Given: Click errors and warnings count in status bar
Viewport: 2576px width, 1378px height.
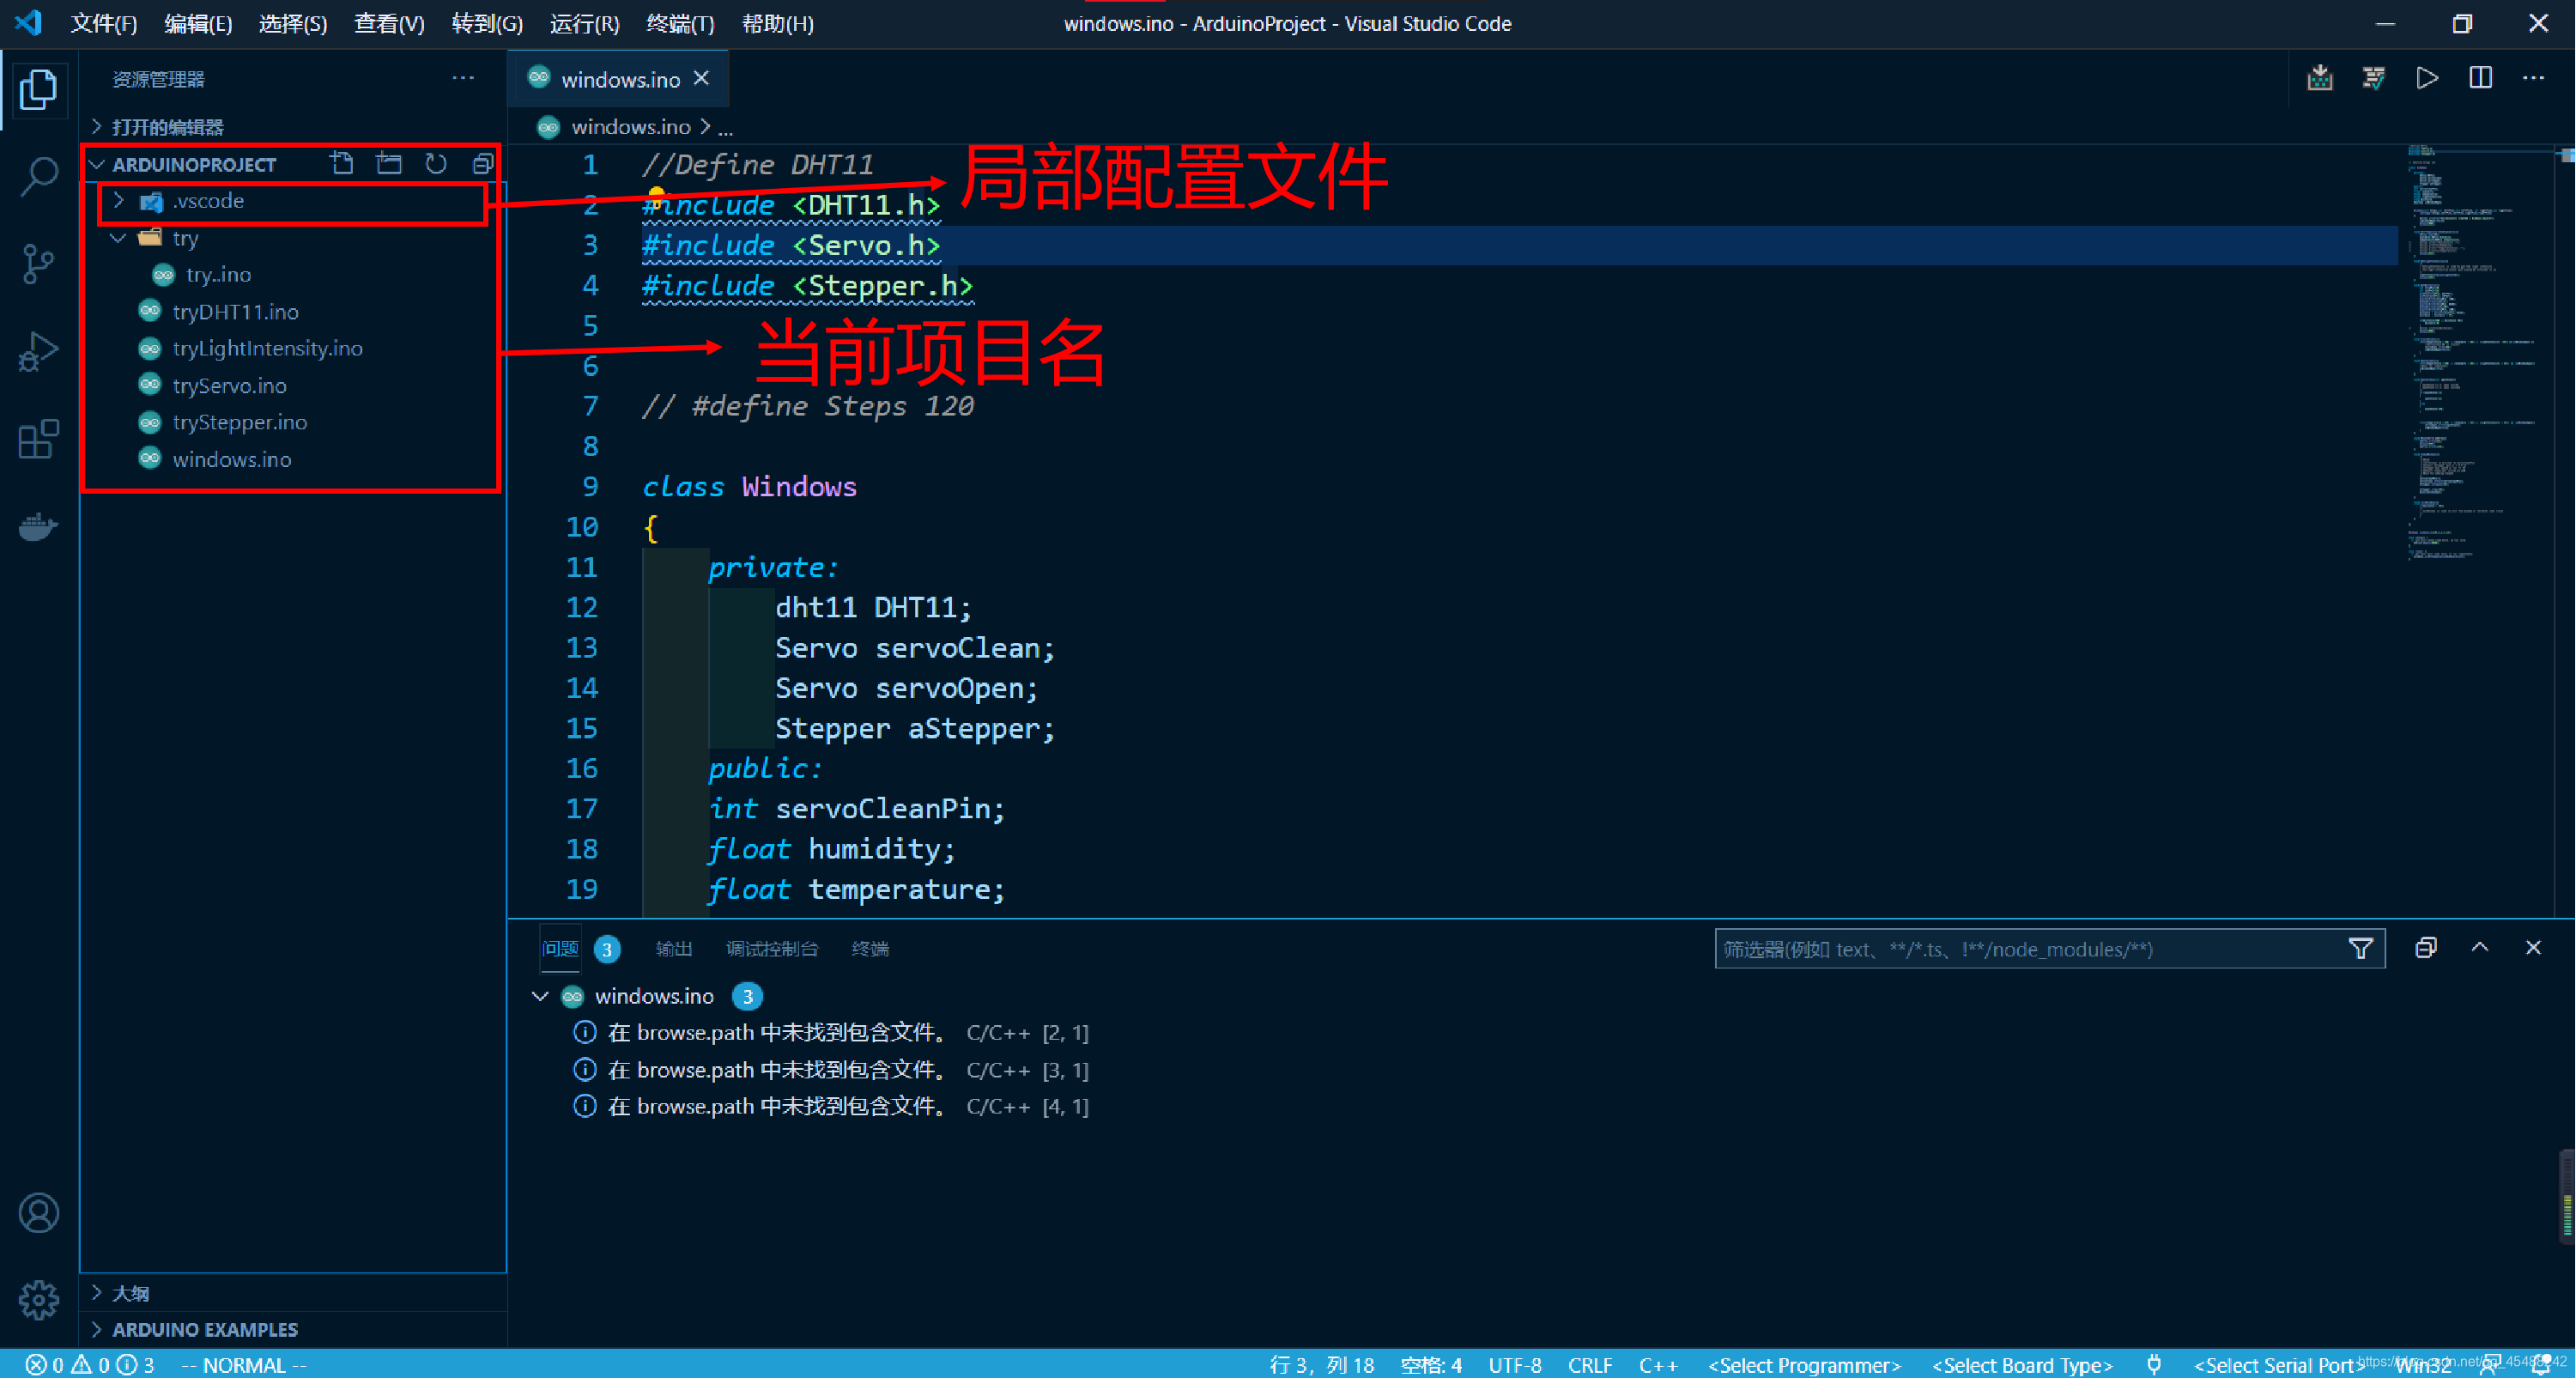Looking at the screenshot, I should coord(90,1364).
